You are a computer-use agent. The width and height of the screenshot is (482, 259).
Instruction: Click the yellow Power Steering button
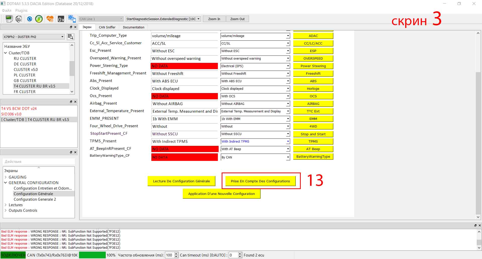tap(313, 66)
